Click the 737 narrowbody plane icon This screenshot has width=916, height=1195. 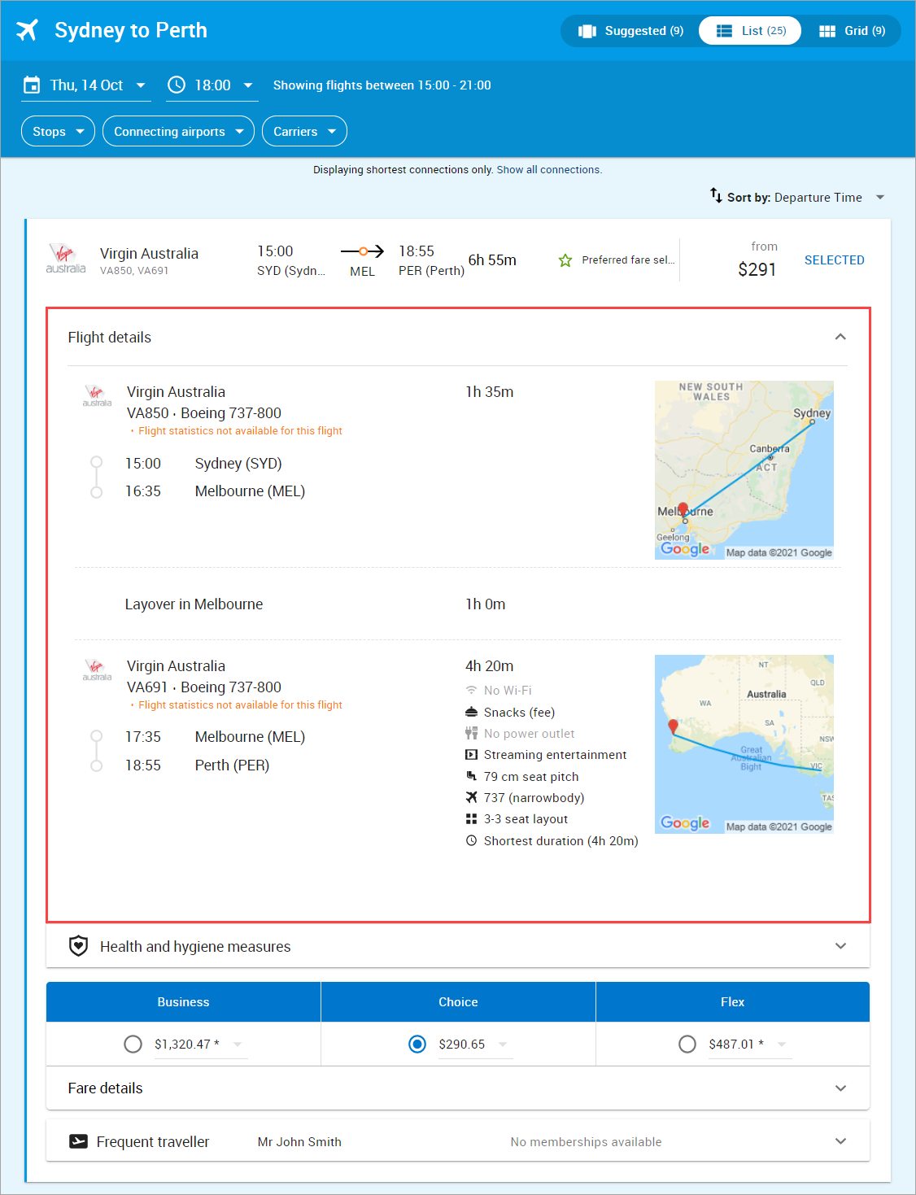tap(471, 797)
